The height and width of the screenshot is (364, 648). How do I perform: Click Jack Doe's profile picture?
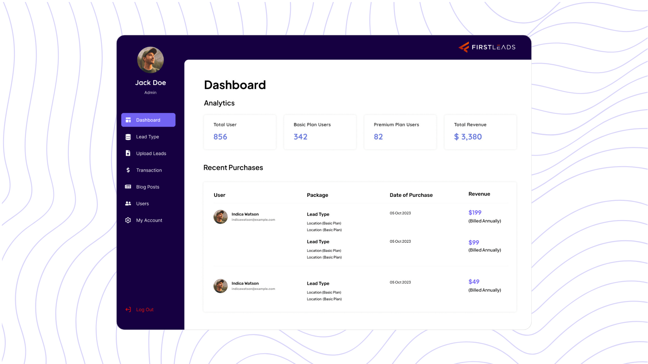click(151, 60)
